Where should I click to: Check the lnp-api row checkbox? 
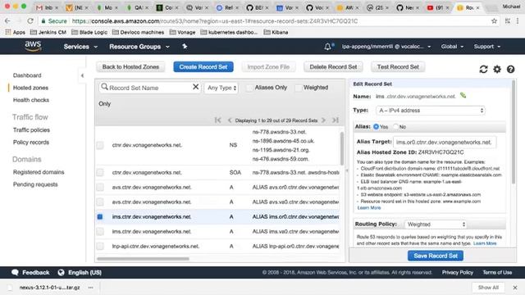[x=100, y=246]
